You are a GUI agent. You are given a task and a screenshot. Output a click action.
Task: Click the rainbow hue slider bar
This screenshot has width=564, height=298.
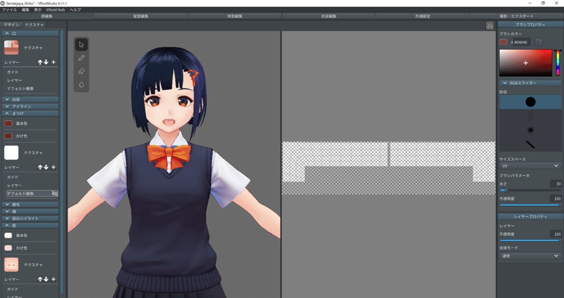pos(557,63)
